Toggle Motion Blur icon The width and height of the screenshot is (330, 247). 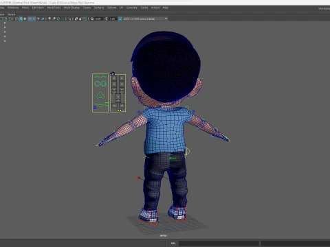click(54, 19)
